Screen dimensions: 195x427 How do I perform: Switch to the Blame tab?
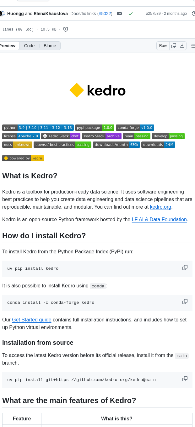(x=50, y=46)
